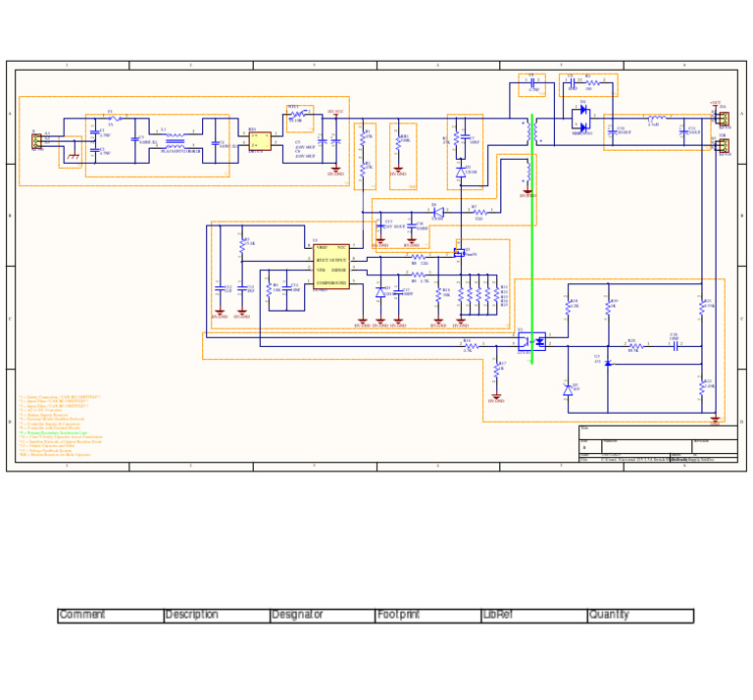The height and width of the screenshot is (700, 753).
Task: Click the C10 output capacitor symbol
Action: (612, 132)
